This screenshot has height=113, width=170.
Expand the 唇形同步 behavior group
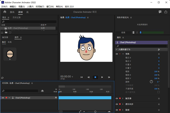(123, 104)
